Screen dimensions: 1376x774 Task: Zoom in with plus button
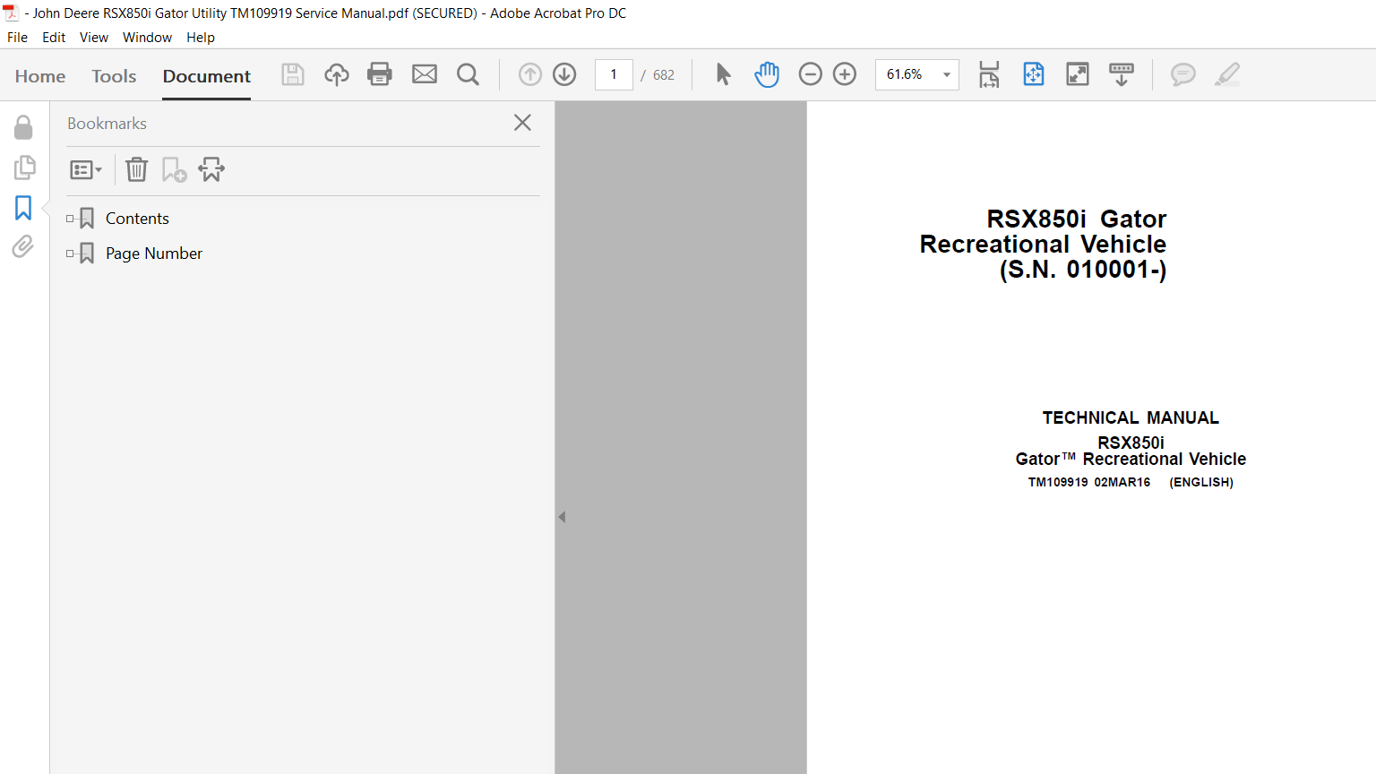pos(845,74)
